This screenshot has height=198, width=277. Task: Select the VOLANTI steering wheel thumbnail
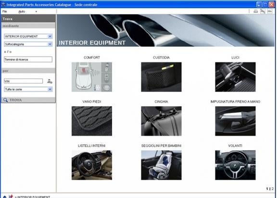tap(235, 165)
